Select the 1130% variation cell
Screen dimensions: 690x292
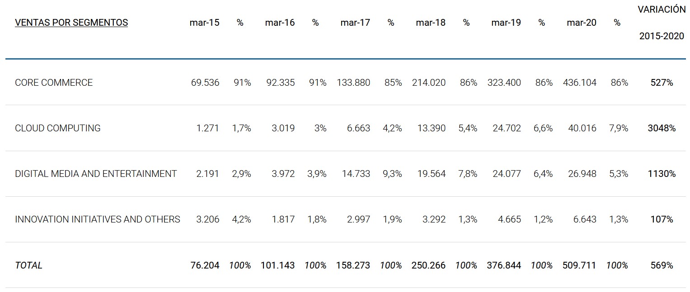[662, 174]
